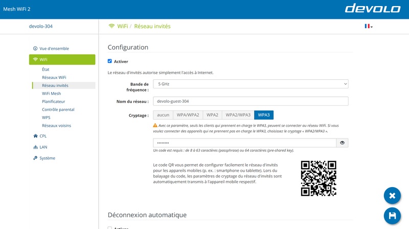This screenshot has width=409, height=229.
Task: Open the CPL section
Action: click(43, 136)
